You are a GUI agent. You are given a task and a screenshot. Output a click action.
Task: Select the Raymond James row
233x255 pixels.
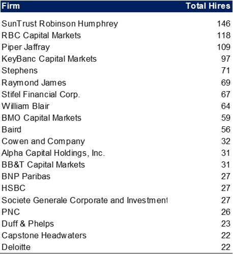pyautogui.click(x=116, y=82)
